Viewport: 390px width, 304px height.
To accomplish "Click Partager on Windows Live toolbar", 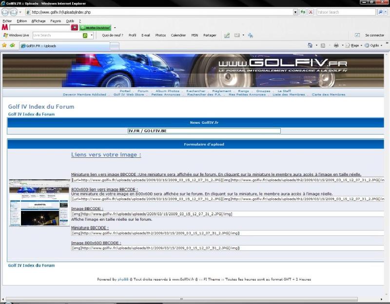I will [x=210, y=35].
